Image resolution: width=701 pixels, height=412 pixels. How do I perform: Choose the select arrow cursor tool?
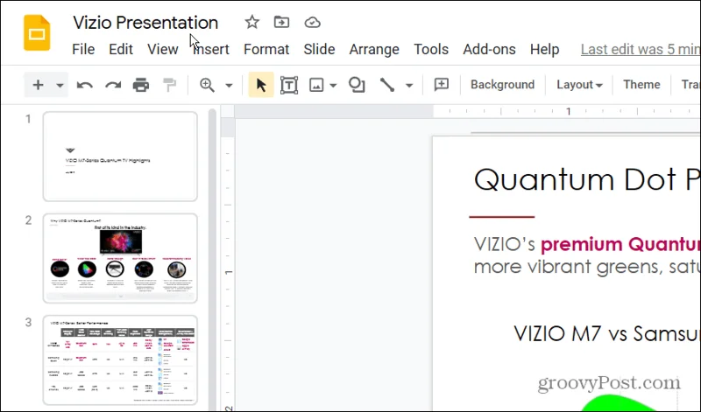click(x=261, y=85)
